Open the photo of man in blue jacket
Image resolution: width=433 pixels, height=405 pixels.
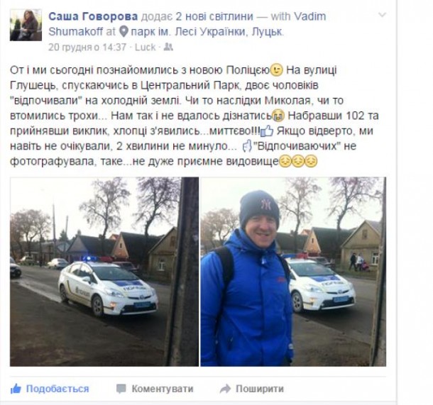[293, 272]
